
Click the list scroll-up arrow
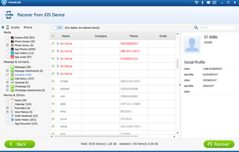tap(177, 34)
